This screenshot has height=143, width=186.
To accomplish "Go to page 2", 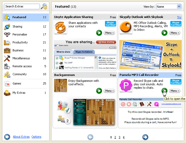I will [115, 137].
